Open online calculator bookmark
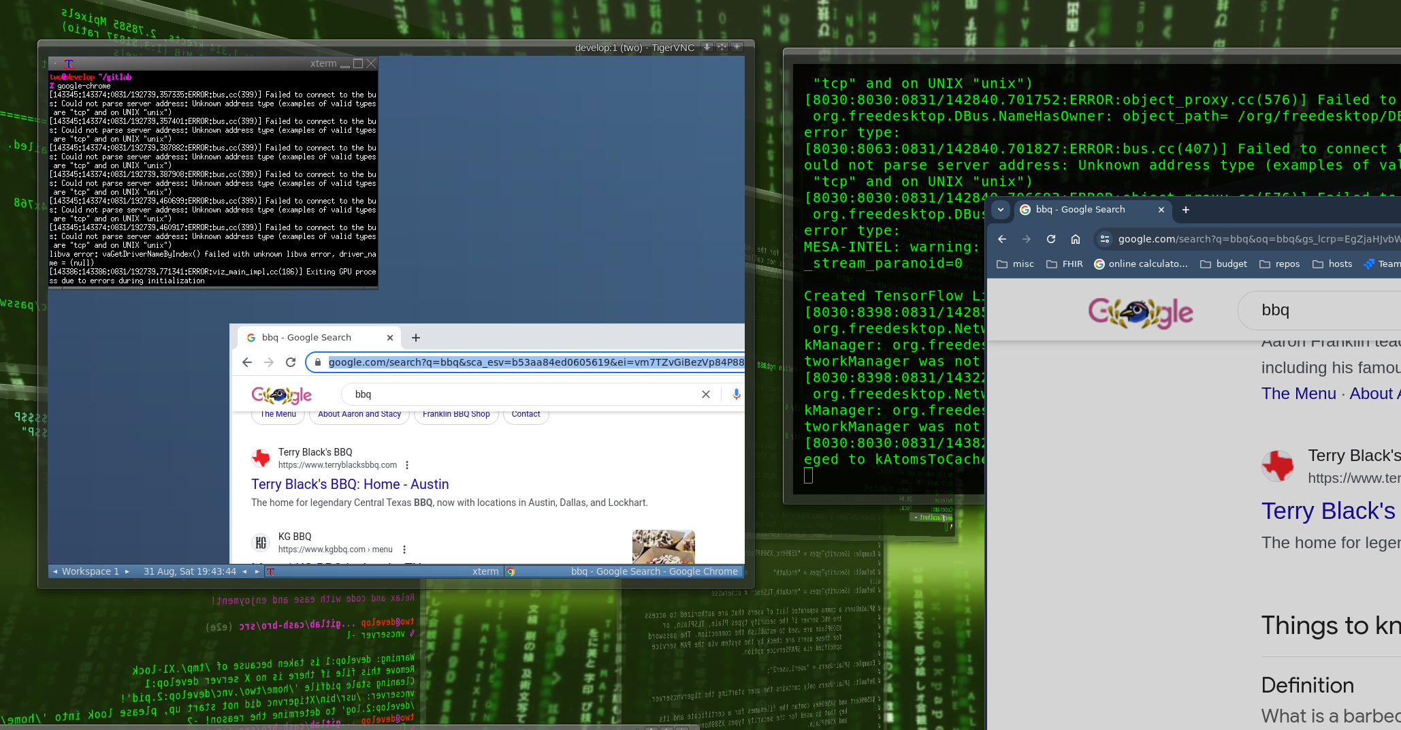This screenshot has width=1401, height=730. [1141, 264]
